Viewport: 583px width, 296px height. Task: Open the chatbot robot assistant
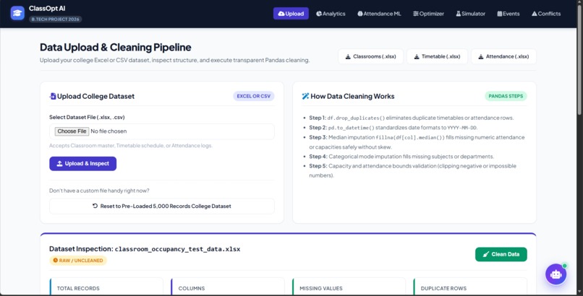click(x=556, y=274)
